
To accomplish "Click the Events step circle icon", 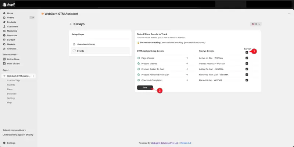I will tap(74, 51).
